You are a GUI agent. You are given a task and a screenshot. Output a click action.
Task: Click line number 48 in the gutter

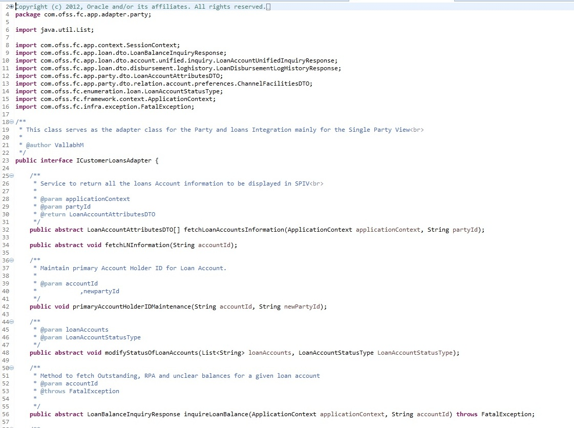5,352
